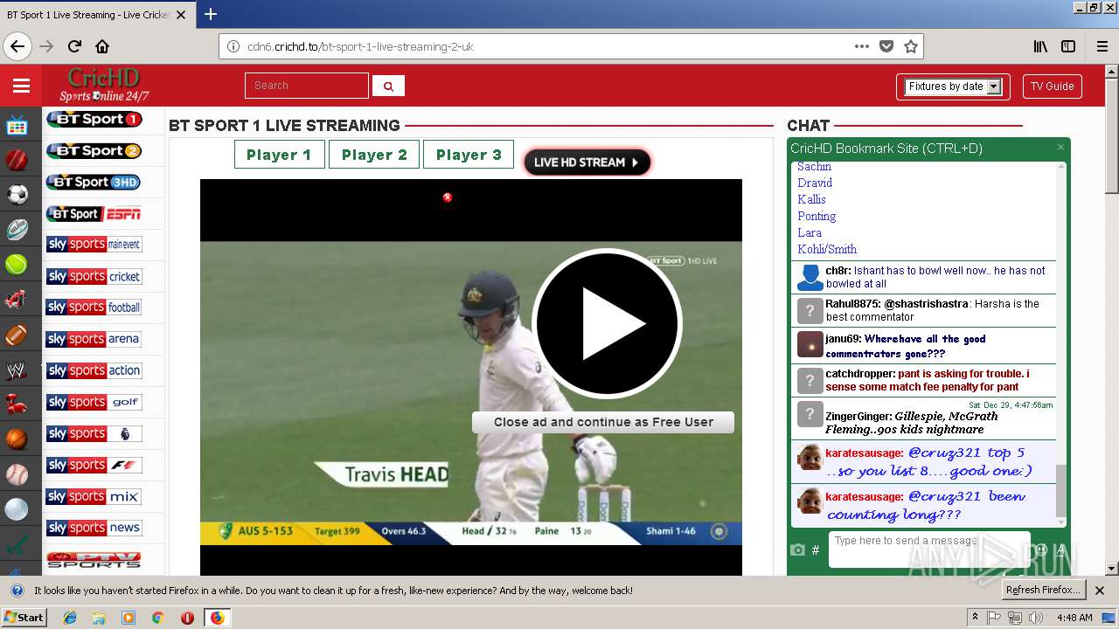Open the Sky Sports News channel

point(94,528)
